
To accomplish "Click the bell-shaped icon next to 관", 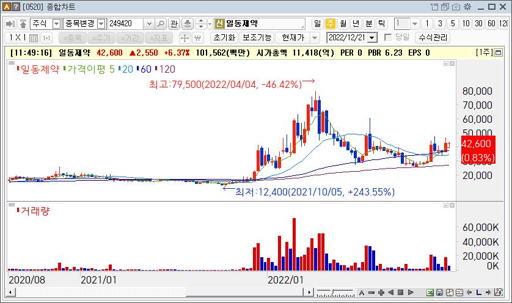I will click(187, 23).
